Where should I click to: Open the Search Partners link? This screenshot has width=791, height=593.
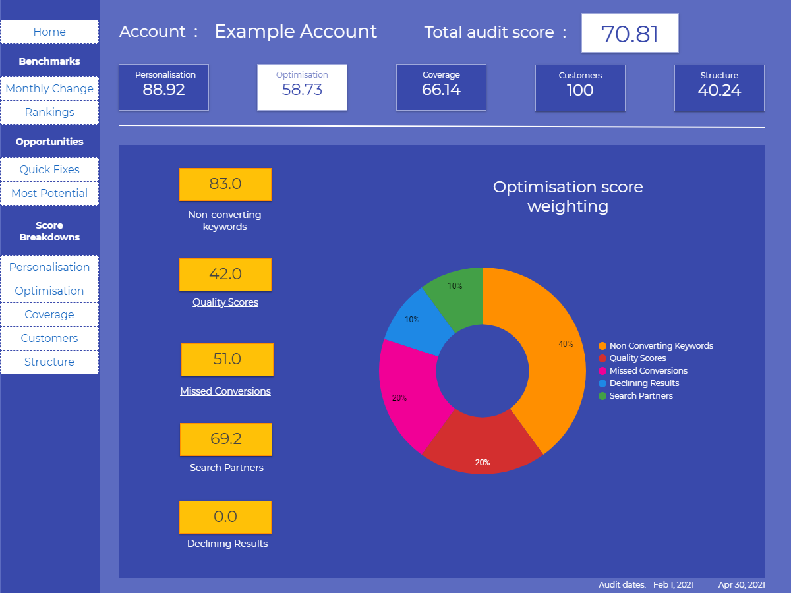click(x=227, y=468)
